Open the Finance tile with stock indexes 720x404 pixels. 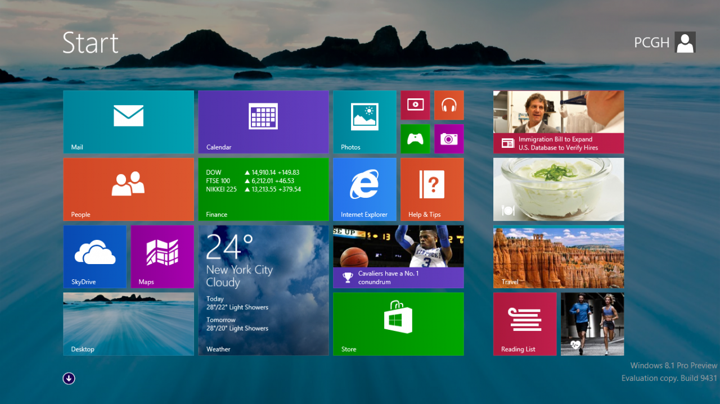[x=263, y=189]
